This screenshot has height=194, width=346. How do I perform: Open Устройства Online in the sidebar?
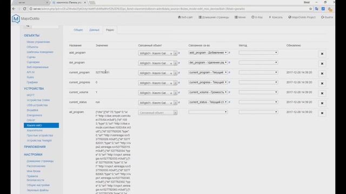[x=38, y=100]
